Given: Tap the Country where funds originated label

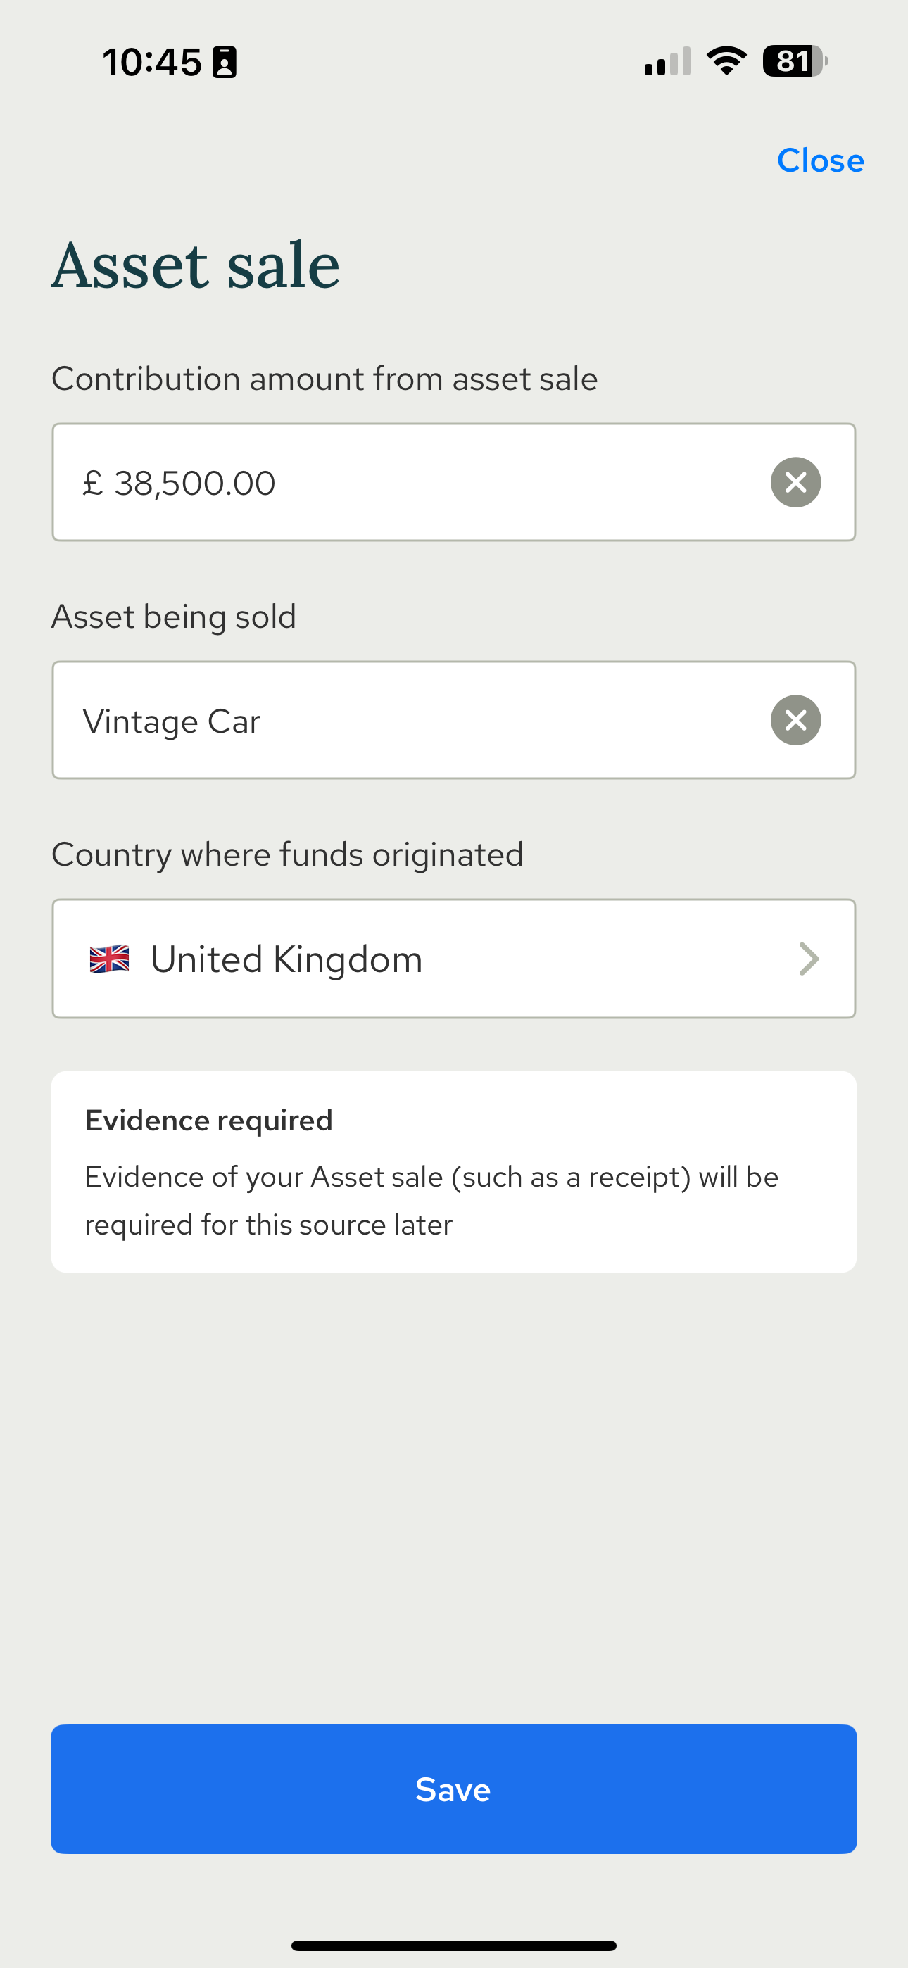Looking at the screenshot, I should click(287, 854).
